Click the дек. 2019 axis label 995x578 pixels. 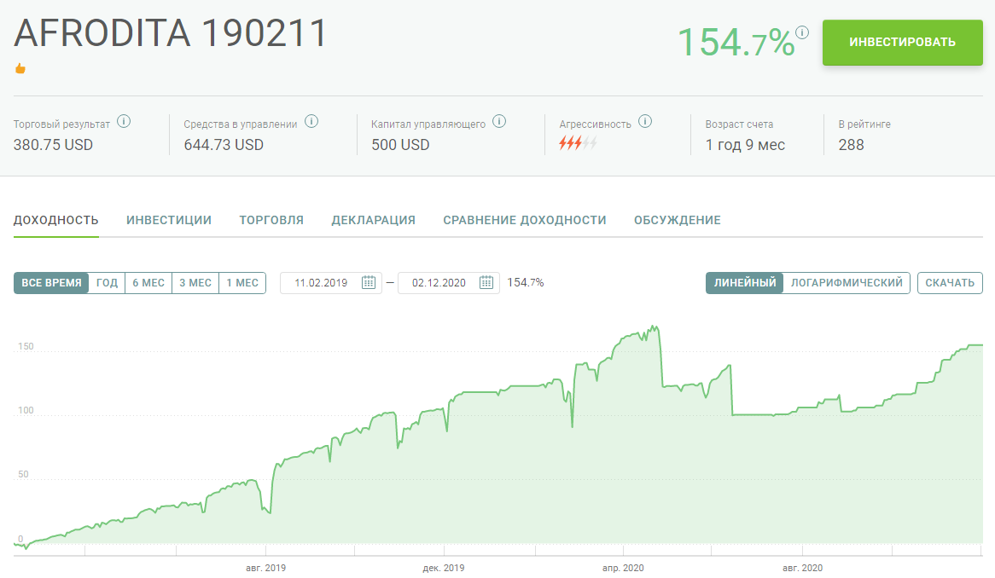click(x=444, y=568)
